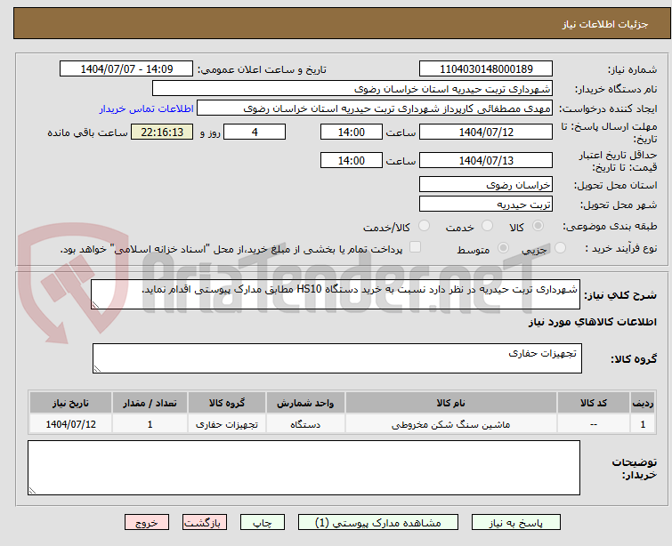The height and width of the screenshot is (546, 672).
Task: Click the گروه کالا text area
Action: click(336, 358)
